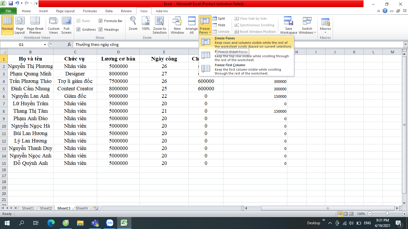The width and height of the screenshot is (408, 229).
Task: Open Custom Views dialog
Action: click(53, 25)
